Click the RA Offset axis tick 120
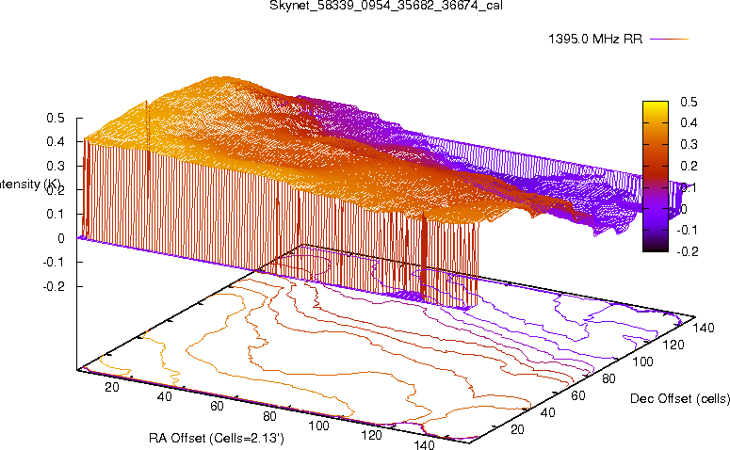 point(371,435)
